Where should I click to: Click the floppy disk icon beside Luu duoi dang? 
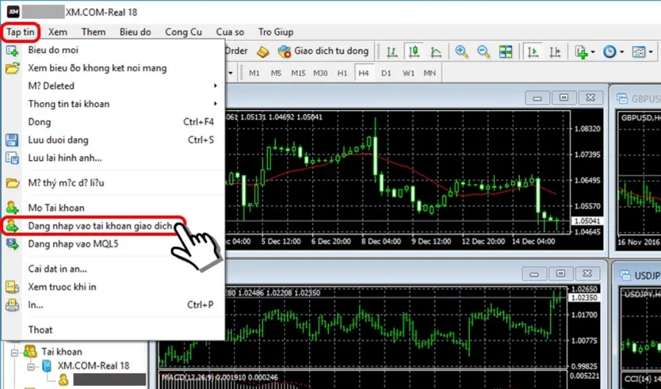12,140
